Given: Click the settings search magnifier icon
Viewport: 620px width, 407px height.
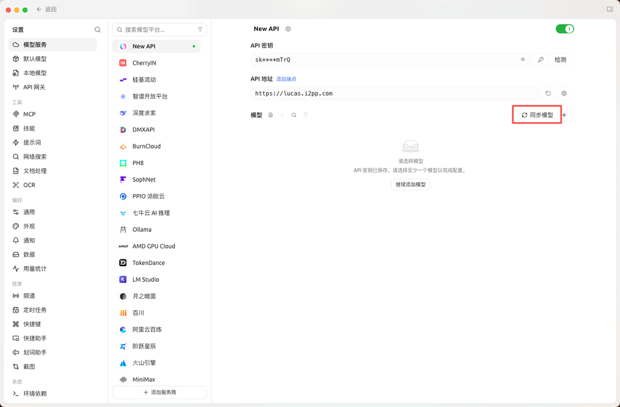Looking at the screenshot, I should [x=97, y=30].
